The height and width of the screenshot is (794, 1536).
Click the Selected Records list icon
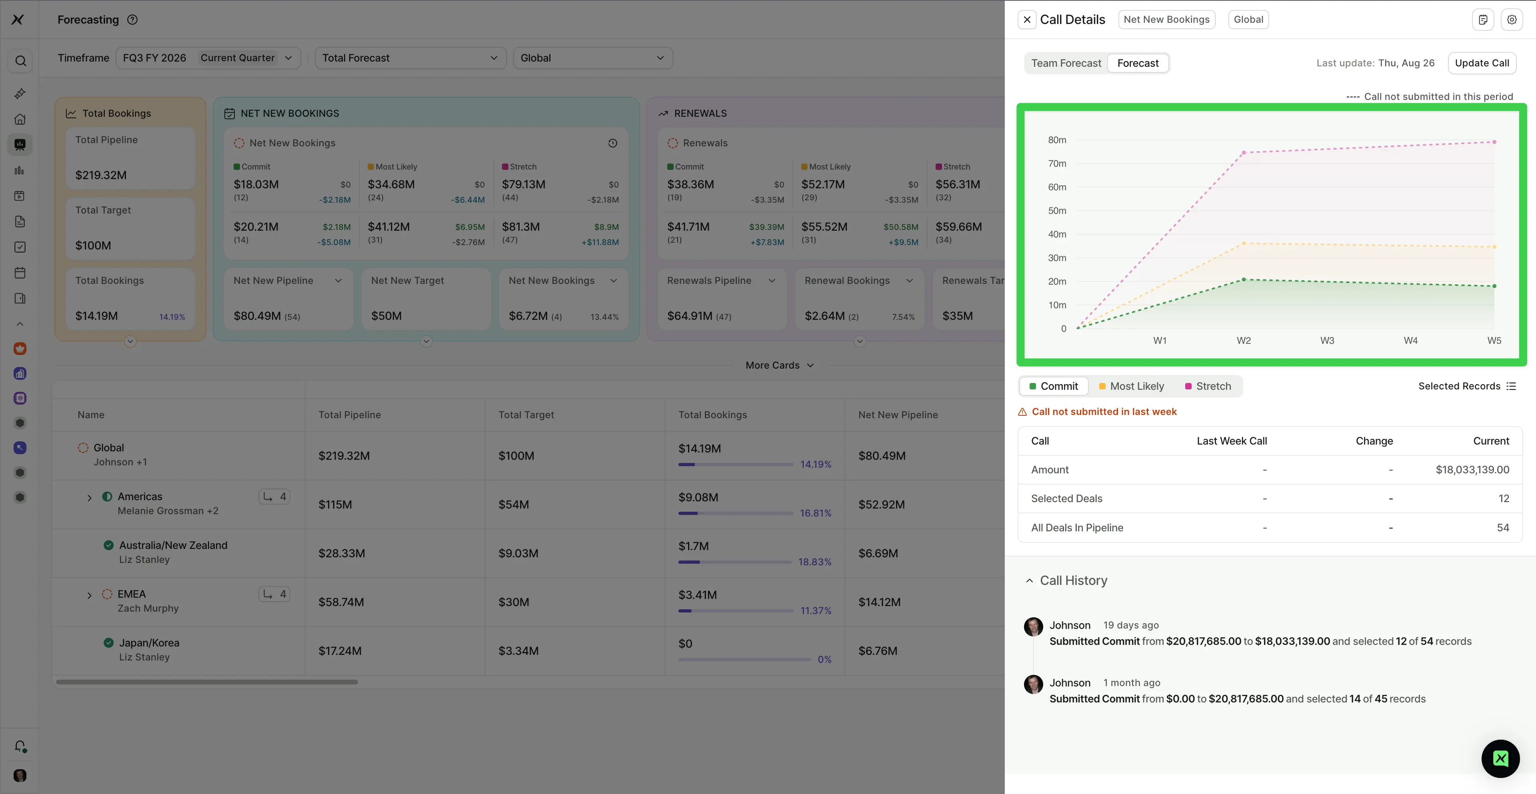point(1511,386)
